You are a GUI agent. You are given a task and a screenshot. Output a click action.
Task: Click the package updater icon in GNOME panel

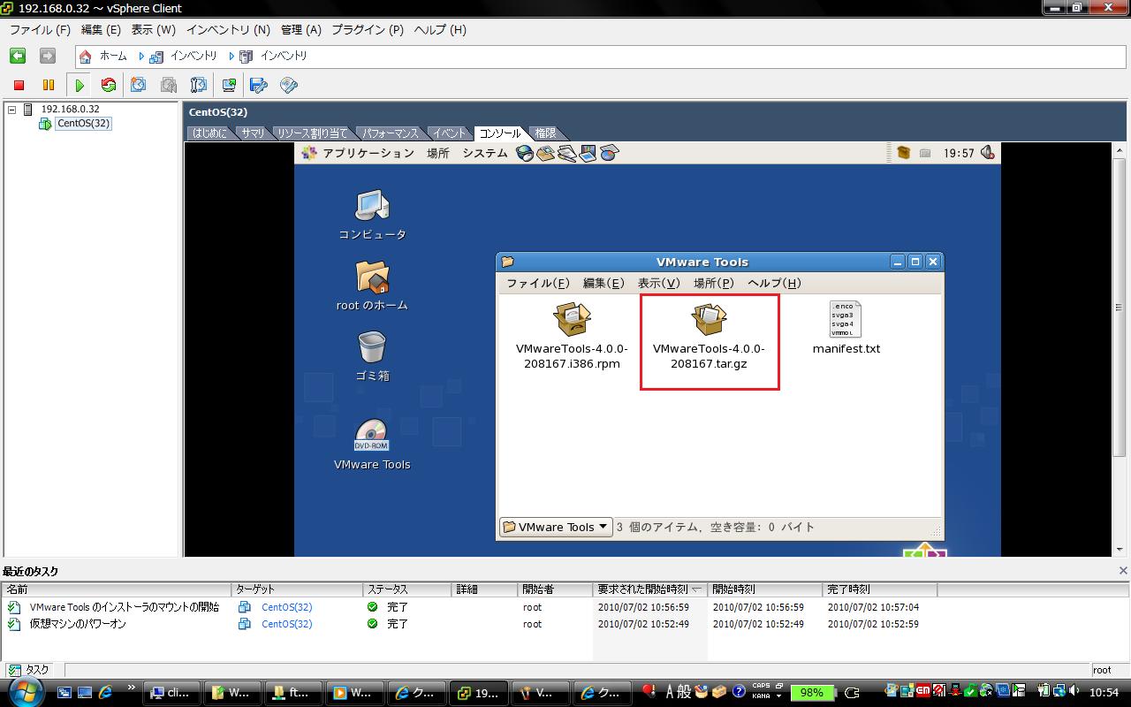click(x=903, y=153)
